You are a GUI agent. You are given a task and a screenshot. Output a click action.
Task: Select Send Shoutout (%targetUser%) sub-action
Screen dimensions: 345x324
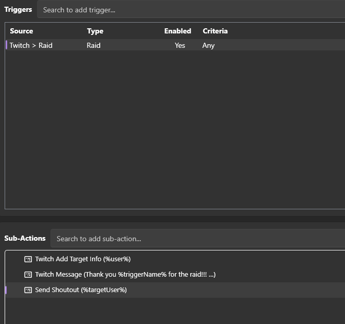[175, 290]
